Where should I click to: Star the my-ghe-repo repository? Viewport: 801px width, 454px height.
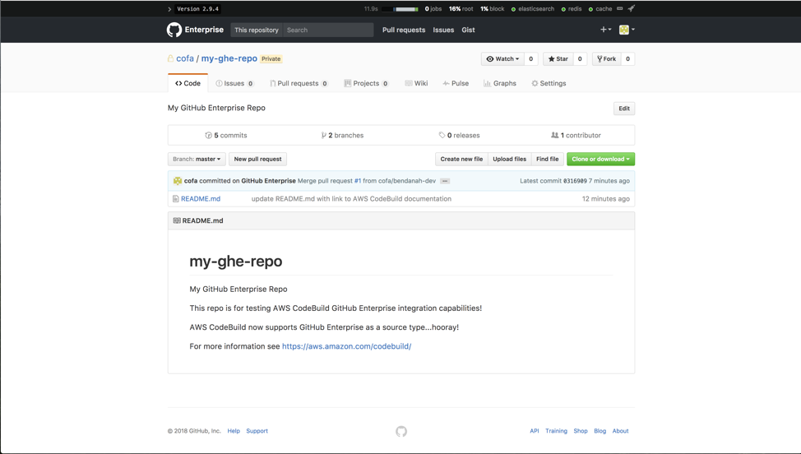pos(558,59)
